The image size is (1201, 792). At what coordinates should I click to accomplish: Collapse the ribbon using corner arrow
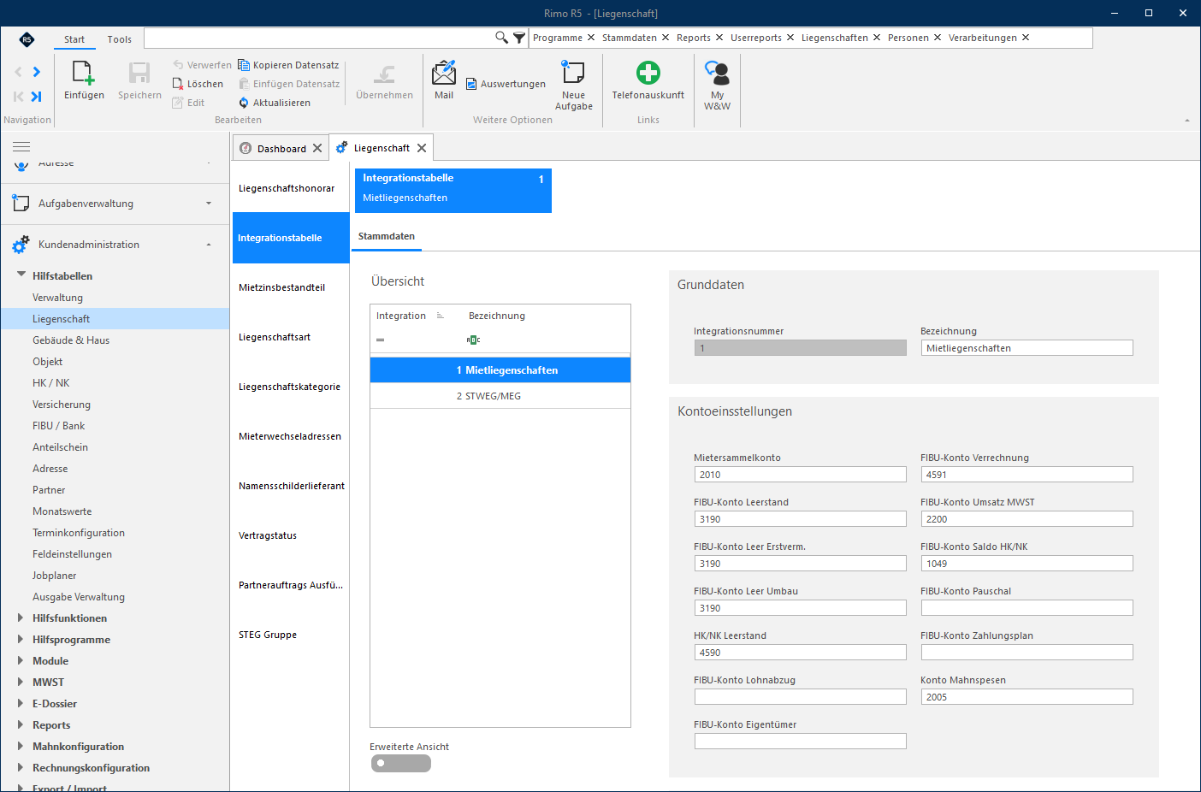1187,121
